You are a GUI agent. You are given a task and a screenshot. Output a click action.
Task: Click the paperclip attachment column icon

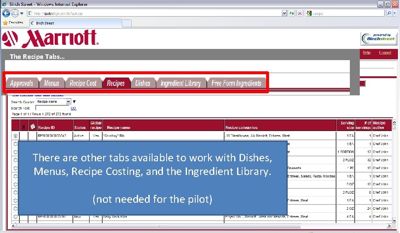coord(24,127)
